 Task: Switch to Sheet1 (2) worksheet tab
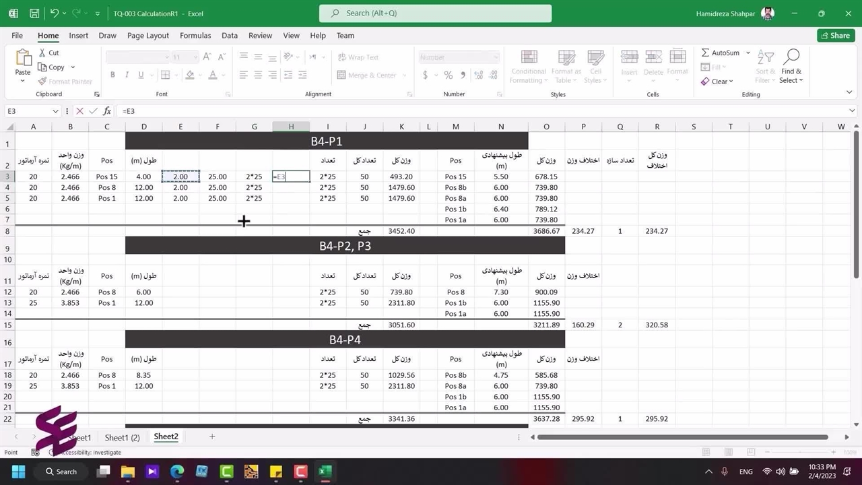[122, 437]
